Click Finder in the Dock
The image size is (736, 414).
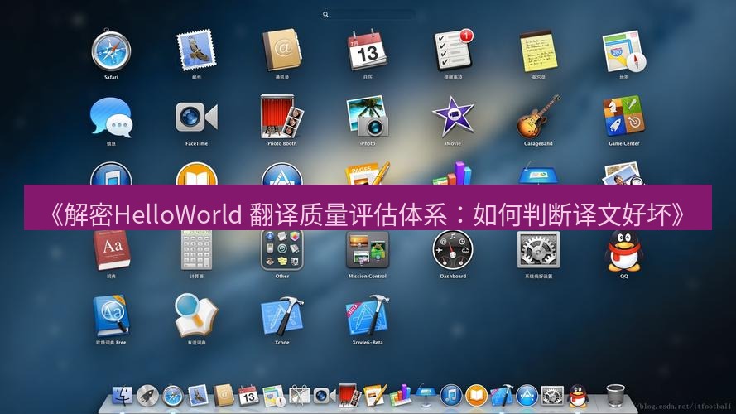click(123, 396)
